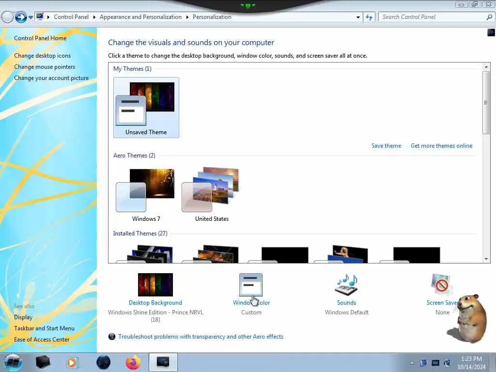Open the dark globe browser taskbar icon
The height and width of the screenshot is (372, 496).
(x=104, y=362)
